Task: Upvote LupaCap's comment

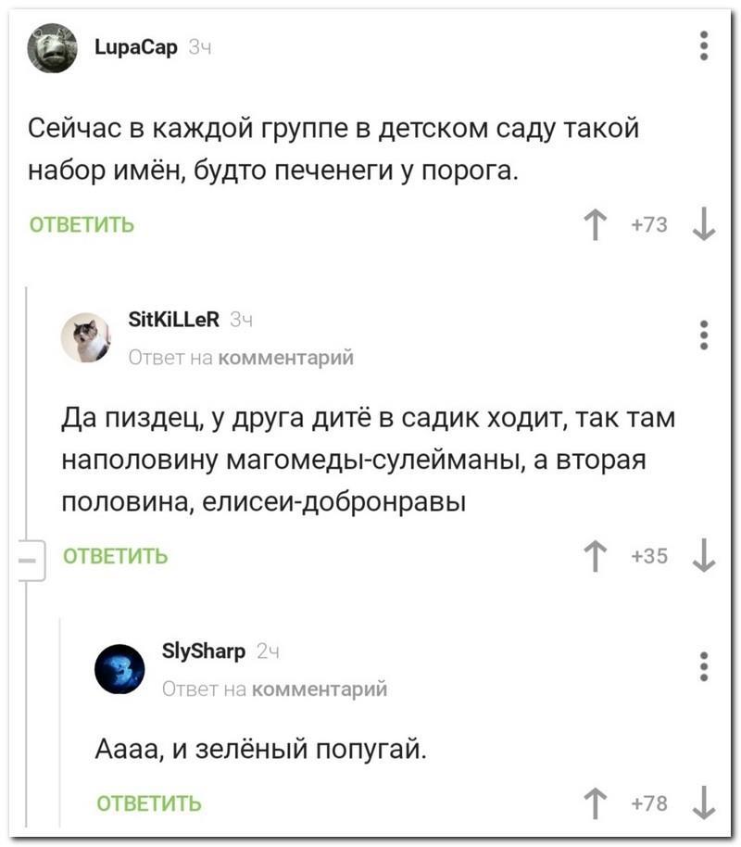Action: [x=595, y=225]
